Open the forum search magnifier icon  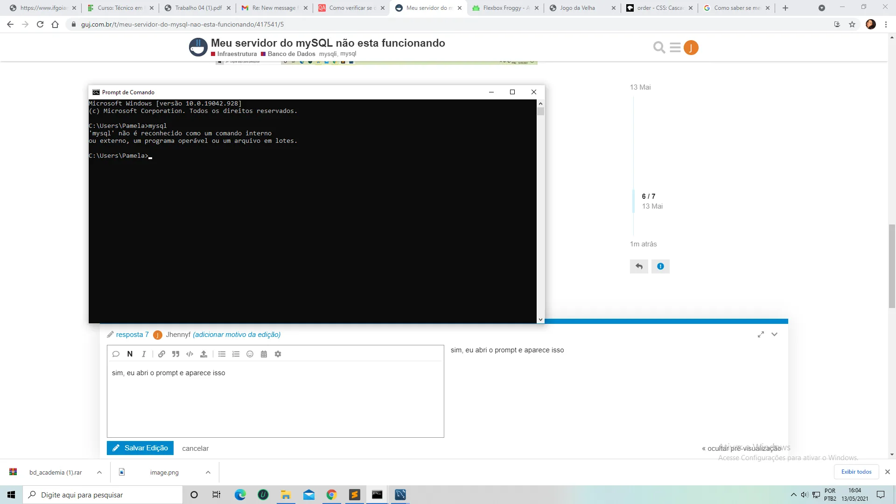pyautogui.click(x=659, y=48)
